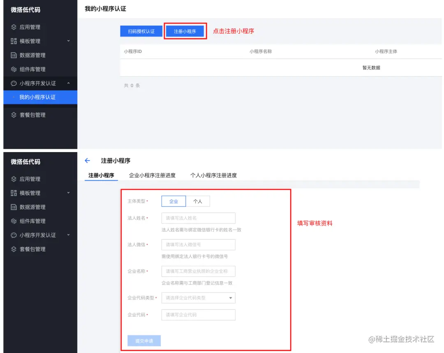Screen dimensions: 444x353
Task: Click 注册小程序 button
Action: click(185, 31)
